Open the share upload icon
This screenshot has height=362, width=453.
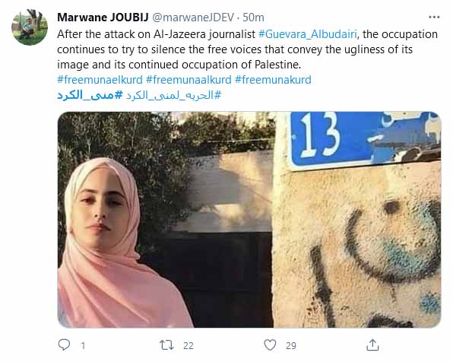[372, 345]
